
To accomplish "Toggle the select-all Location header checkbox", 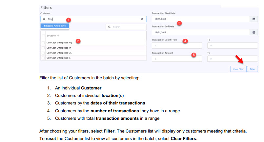I will 44,36.
